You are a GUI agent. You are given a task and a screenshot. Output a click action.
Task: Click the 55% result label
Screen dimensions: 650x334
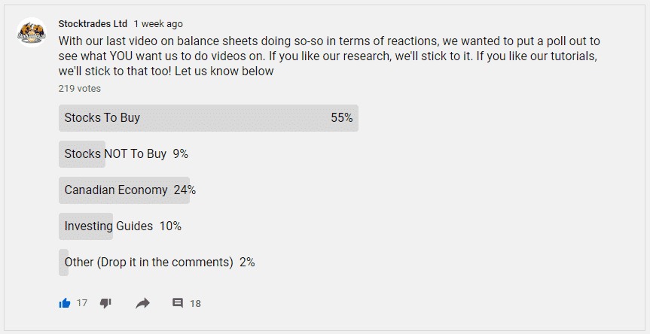click(341, 118)
